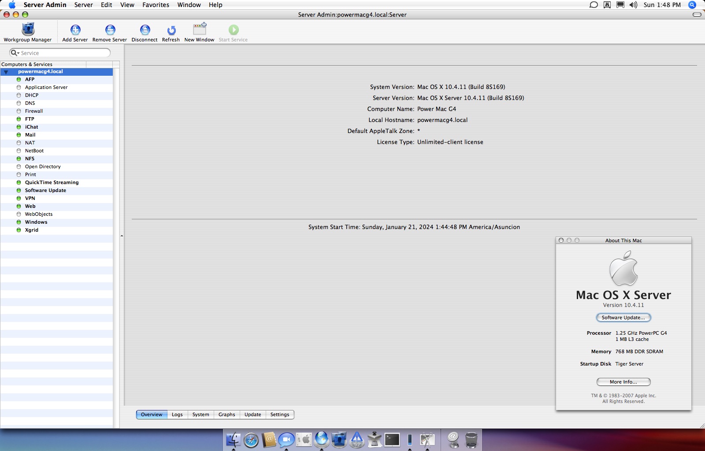This screenshot has width=705, height=451.
Task: Open the Grab scissors Dock icon
Action: coord(427,440)
